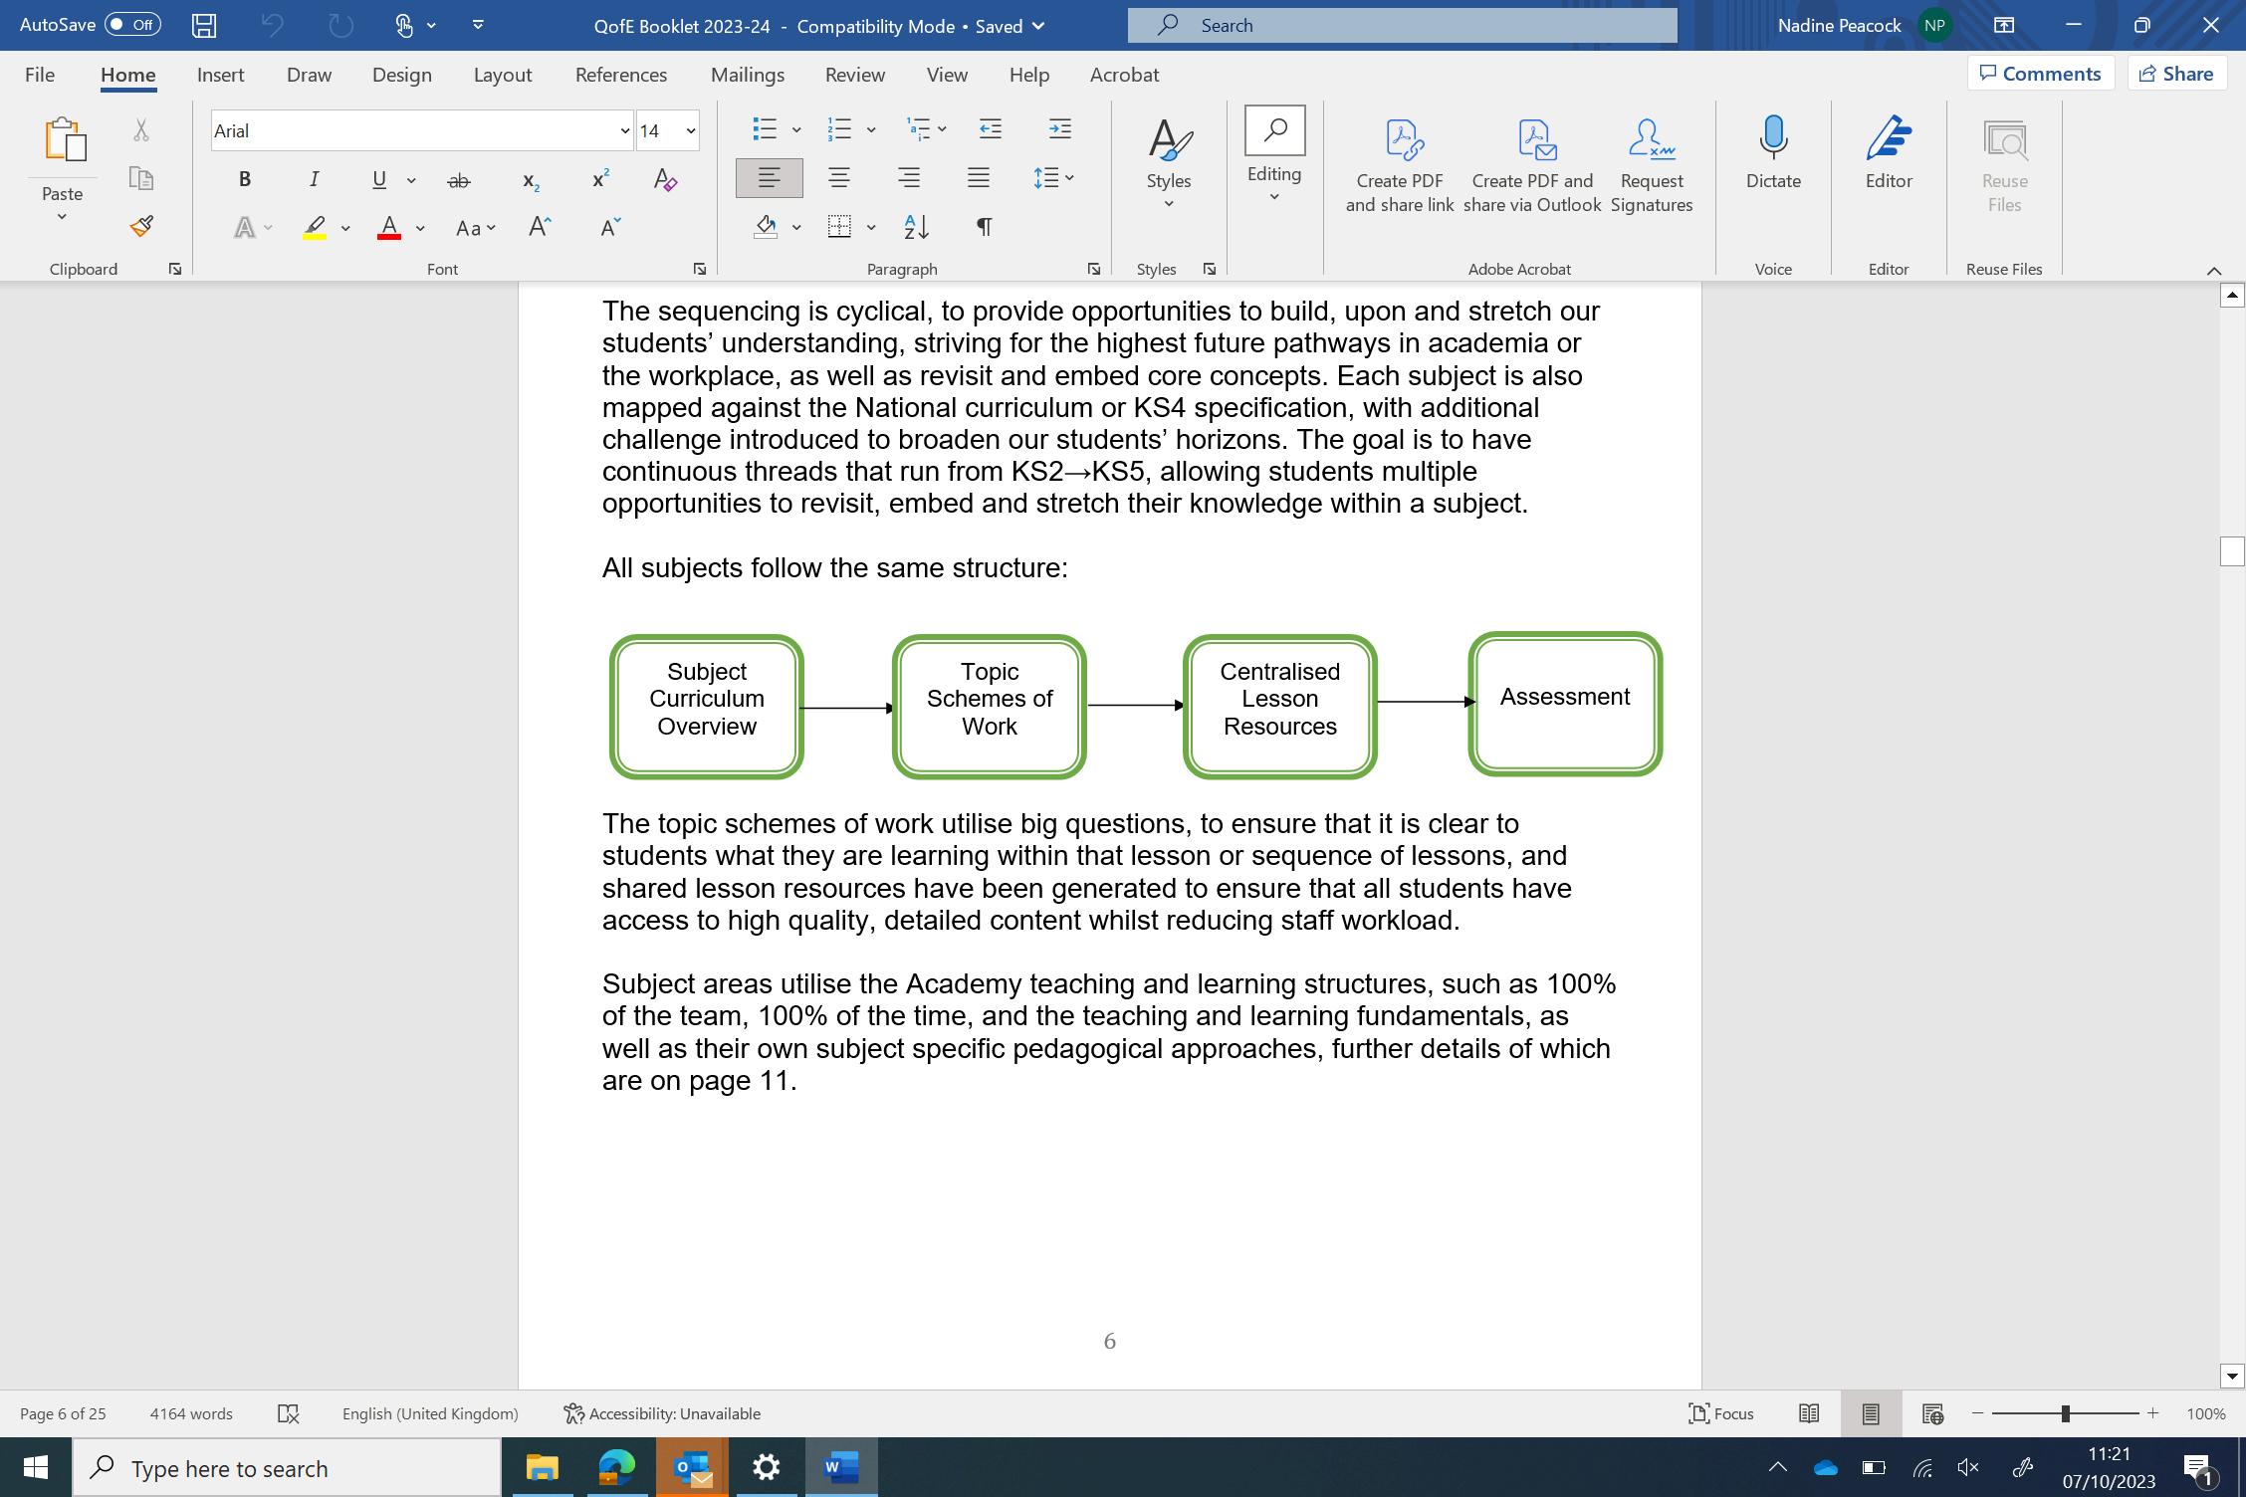Image resolution: width=2246 pixels, height=1497 pixels.
Task: Click the Format Painter brush icon
Action: click(x=141, y=226)
